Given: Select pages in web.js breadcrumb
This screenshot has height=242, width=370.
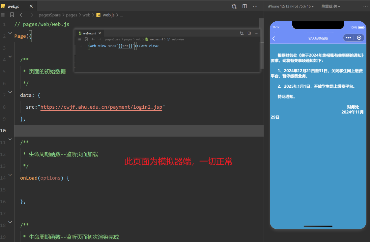Looking at the screenshot, I should (x=71, y=15).
